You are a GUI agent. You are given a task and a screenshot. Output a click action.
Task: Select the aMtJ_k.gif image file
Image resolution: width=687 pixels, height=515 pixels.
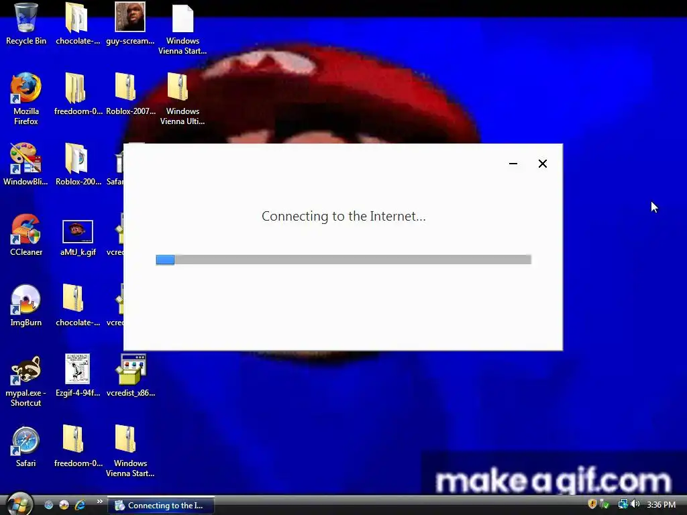click(x=78, y=238)
